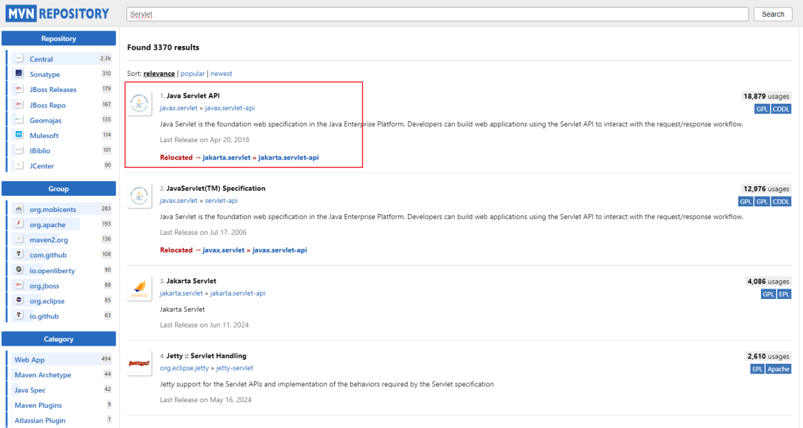Click the Mulesoft repository icon
Image resolution: width=803 pixels, height=428 pixels.
coord(19,135)
